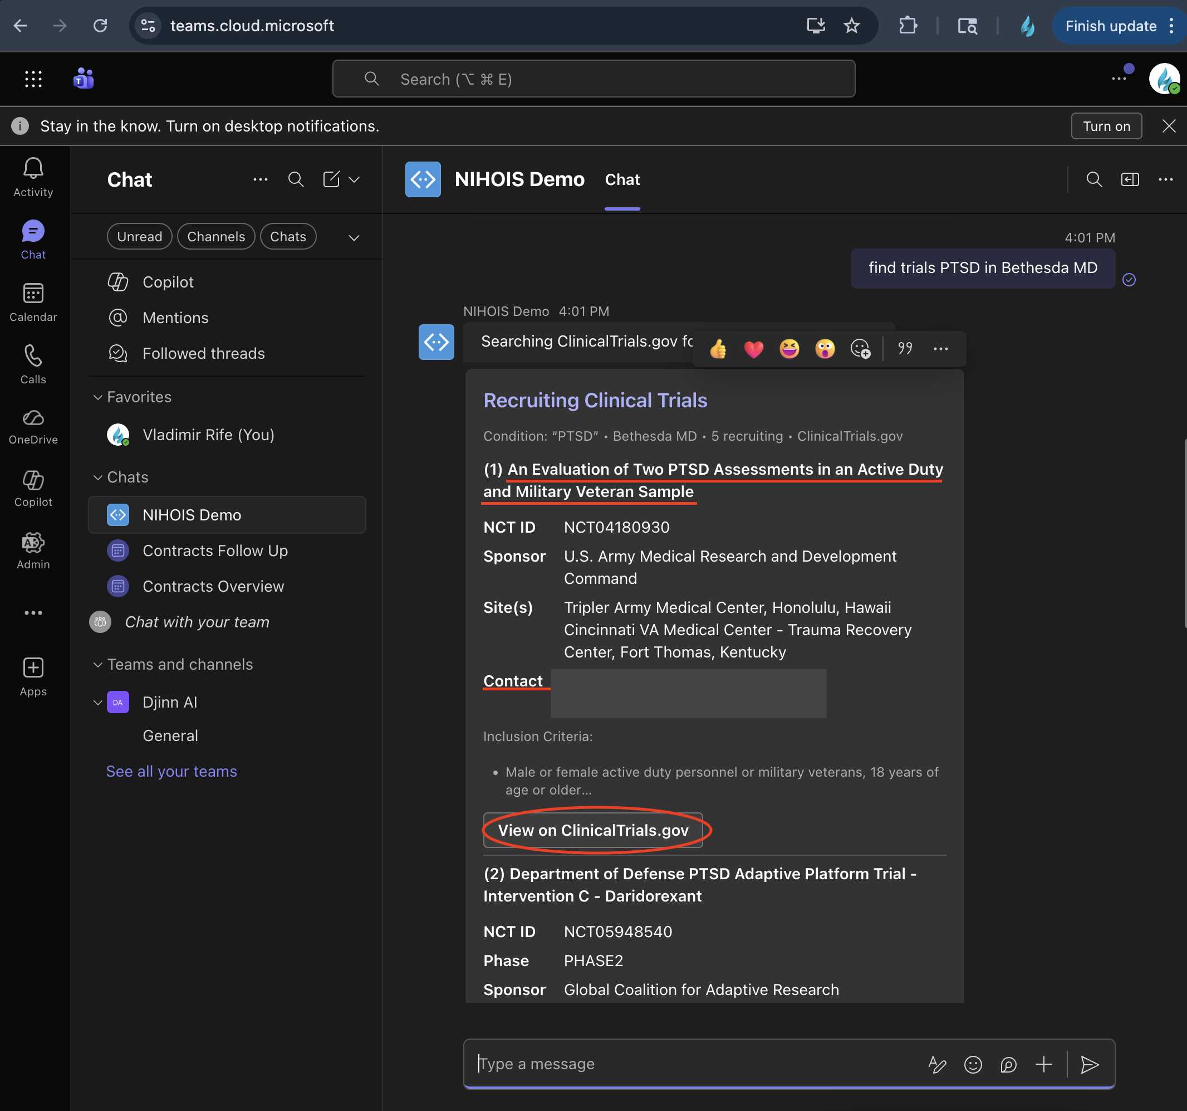Open profile avatar in top right
The image size is (1187, 1111).
[1164, 79]
